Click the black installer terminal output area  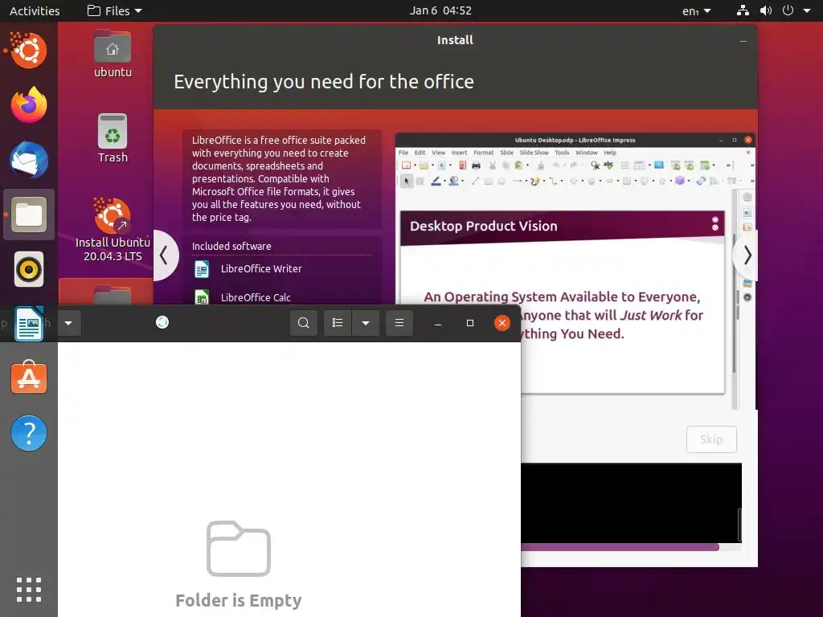click(x=631, y=503)
